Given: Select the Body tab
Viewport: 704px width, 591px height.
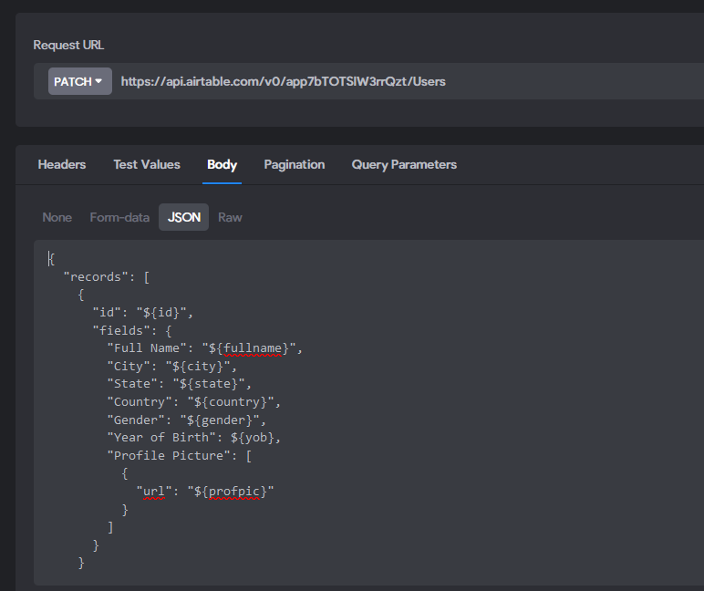Looking at the screenshot, I should pos(222,165).
